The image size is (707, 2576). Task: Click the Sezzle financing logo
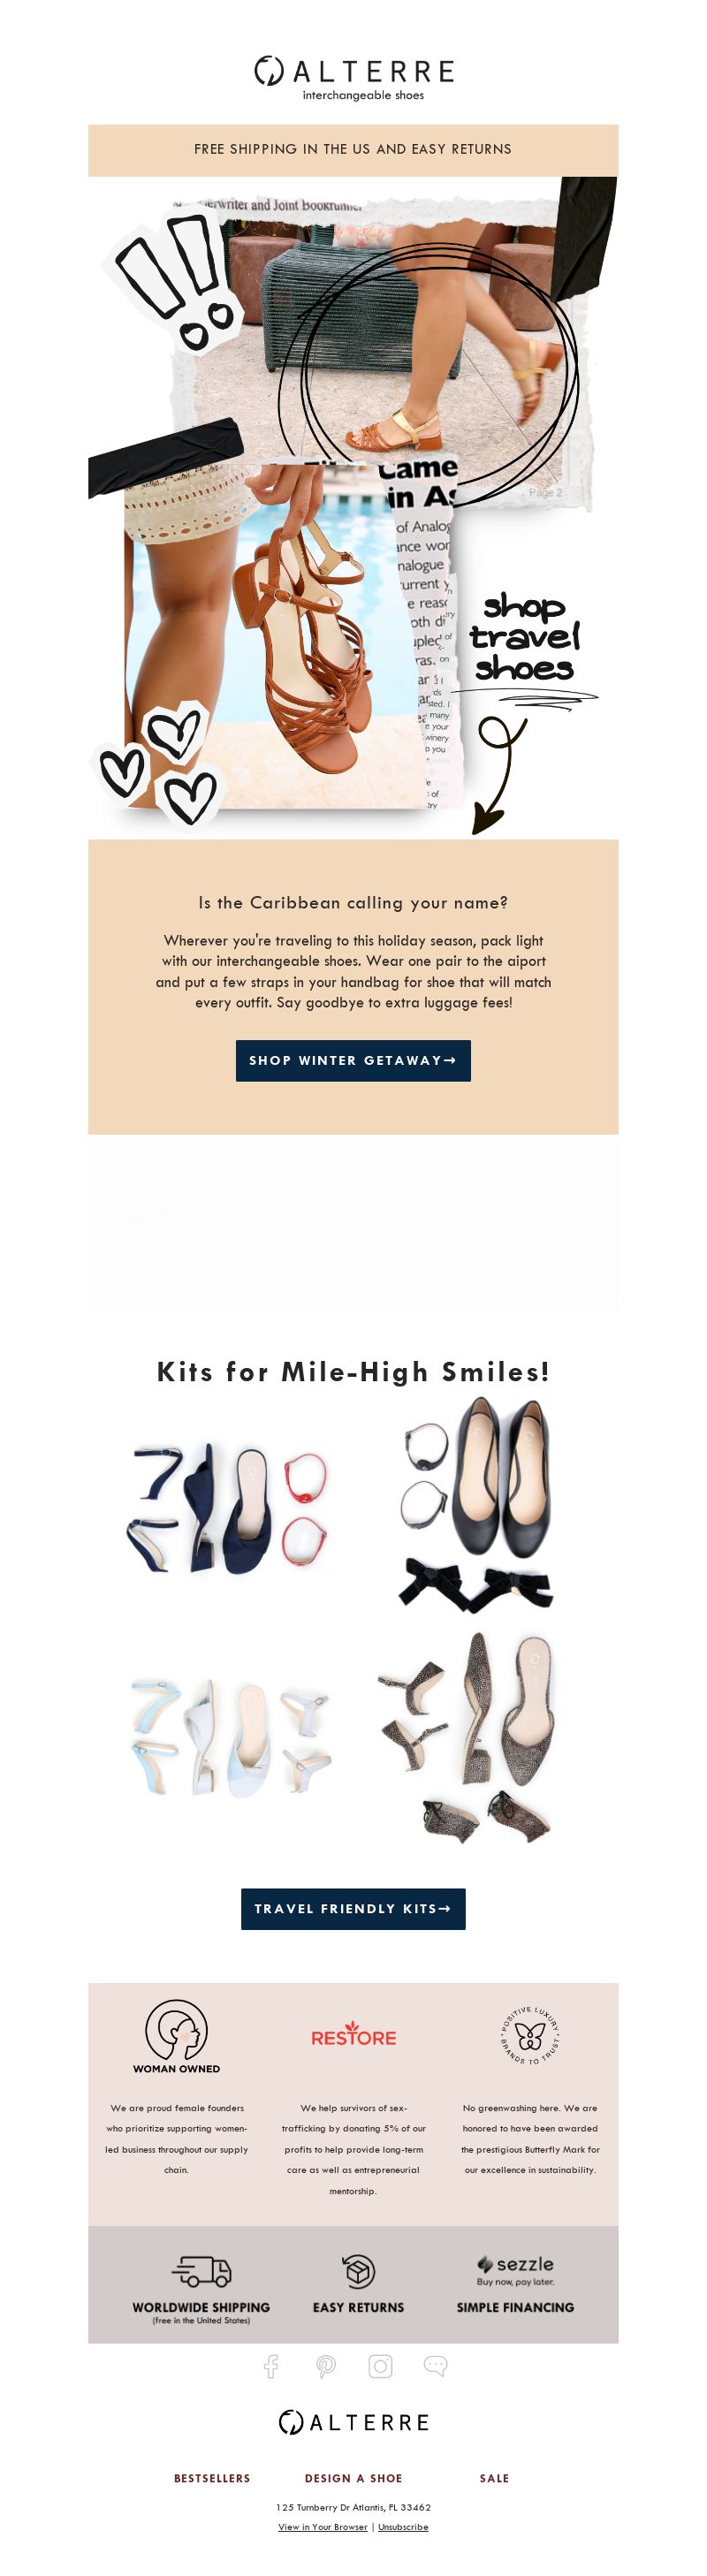tap(515, 2269)
